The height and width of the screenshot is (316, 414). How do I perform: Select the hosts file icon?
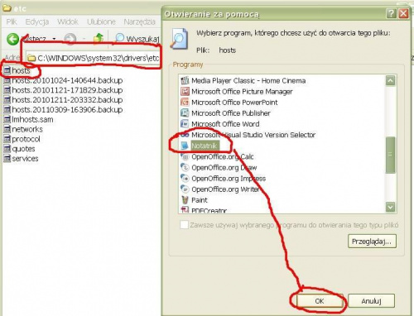pos(7,70)
